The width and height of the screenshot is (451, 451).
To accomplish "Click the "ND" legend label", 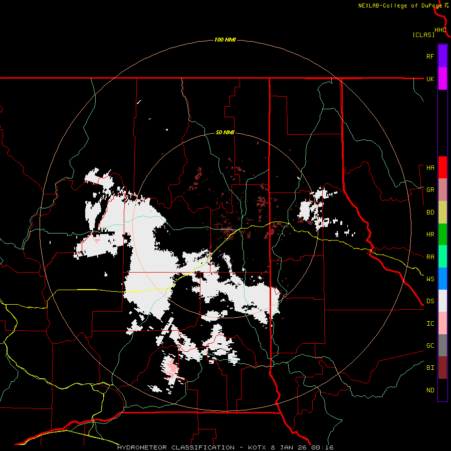I will coord(430,390).
